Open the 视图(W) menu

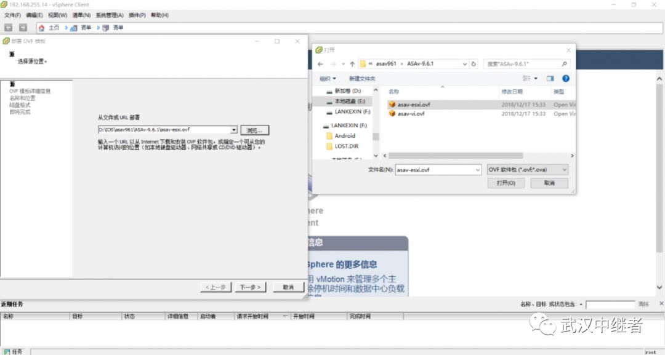[58, 15]
